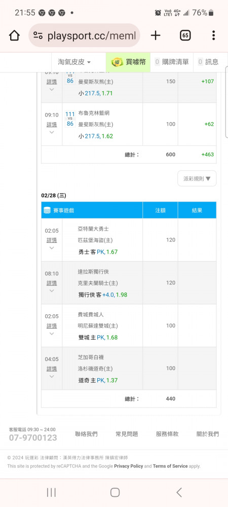Expand chevron under 芝加哥白襪 game 詳情
The image size is (228, 507).
tap(52, 376)
